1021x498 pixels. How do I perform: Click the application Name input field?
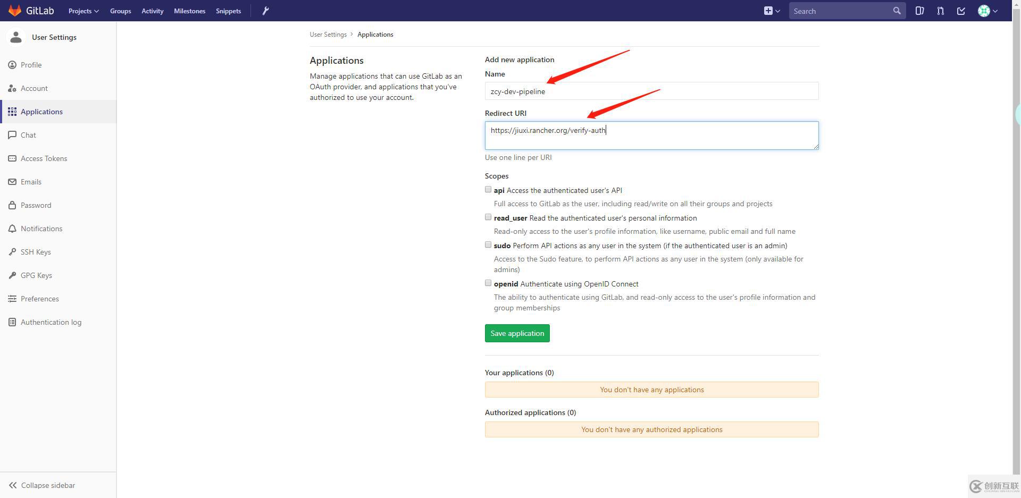coord(651,91)
